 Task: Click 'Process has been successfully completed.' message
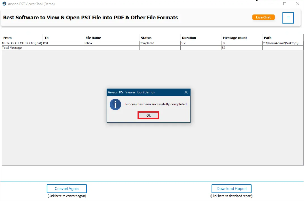156,104
